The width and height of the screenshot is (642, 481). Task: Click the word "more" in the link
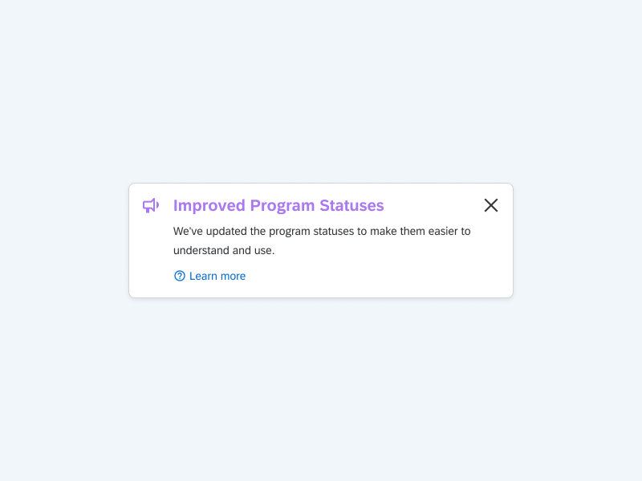tap(233, 276)
